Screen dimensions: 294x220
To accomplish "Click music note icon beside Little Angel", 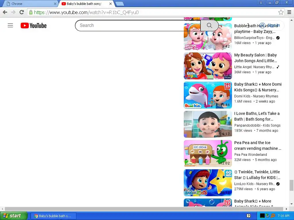I will [278, 67].
